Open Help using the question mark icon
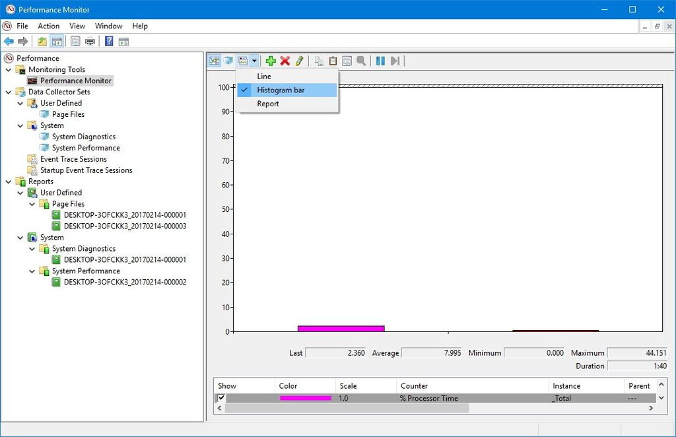Image resolution: width=676 pixels, height=437 pixels. point(108,40)
